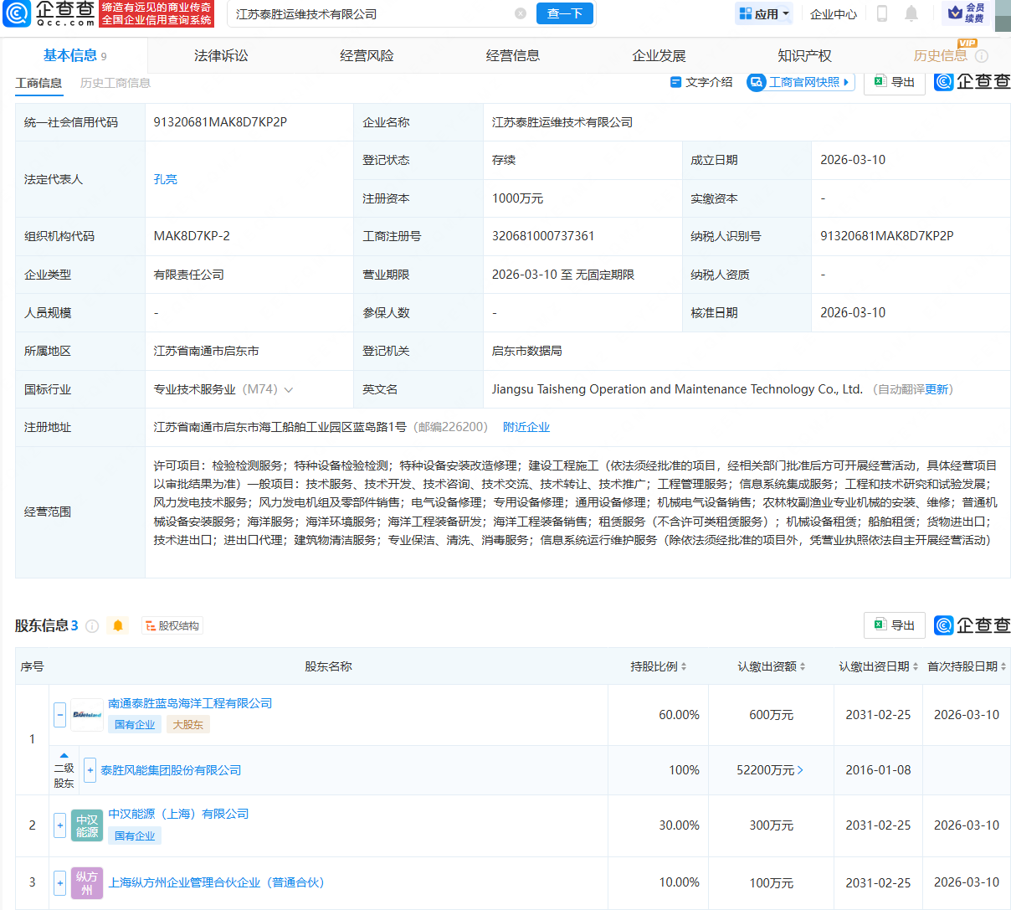The width and height of the screenshot is (1011, 910).
Task: Expand shareholder 中汉能源（上海）有限公司 details
Action: click(59, 825)
